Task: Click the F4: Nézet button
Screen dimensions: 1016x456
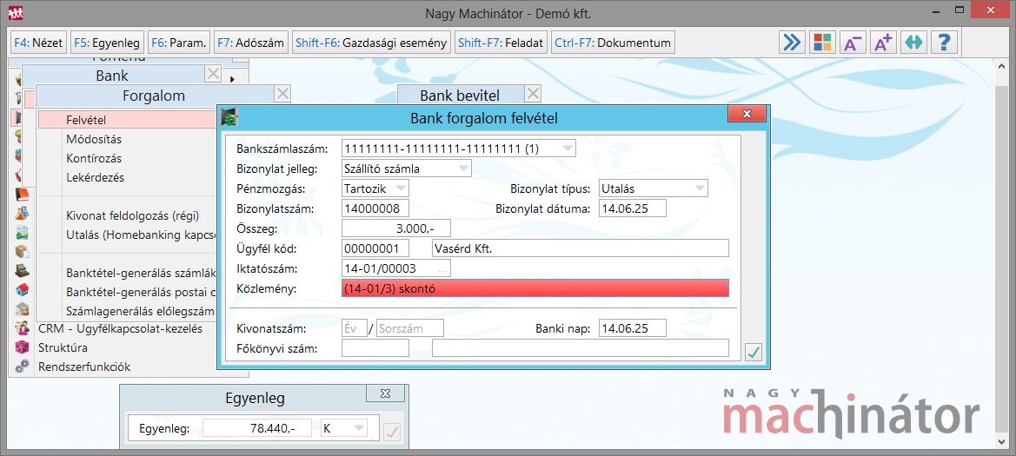Action: click(38, 43)
